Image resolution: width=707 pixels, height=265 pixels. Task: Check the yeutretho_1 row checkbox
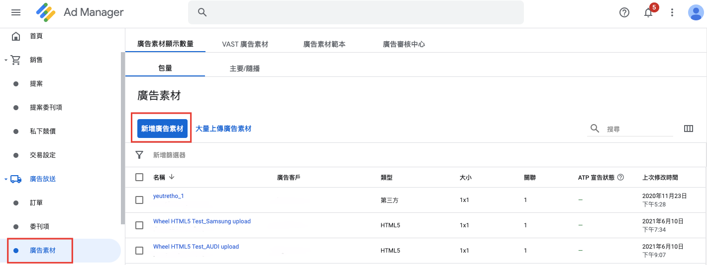click(139, 200)
